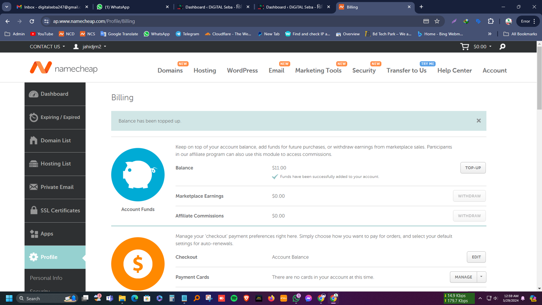Click the Hosting List server icon
542x305 pixels.
(34, 164)
